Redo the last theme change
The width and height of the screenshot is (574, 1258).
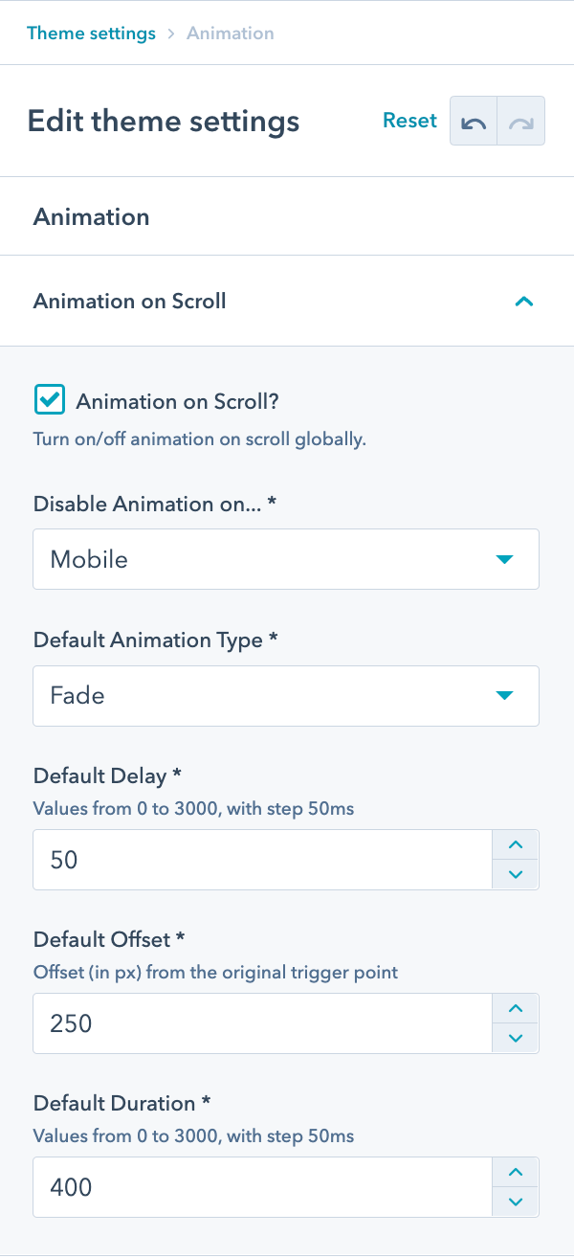coord(519,121)
